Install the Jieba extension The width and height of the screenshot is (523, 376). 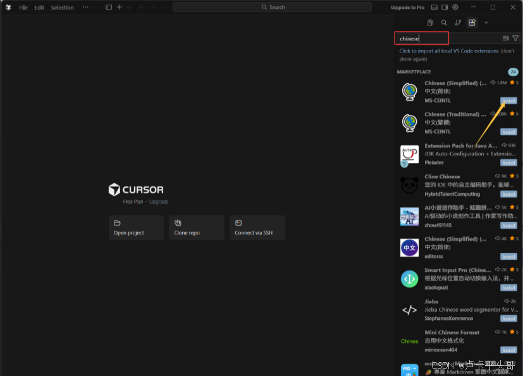[x=508, y=319]
